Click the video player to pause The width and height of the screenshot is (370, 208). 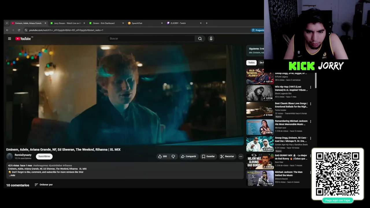coord(124,95)
